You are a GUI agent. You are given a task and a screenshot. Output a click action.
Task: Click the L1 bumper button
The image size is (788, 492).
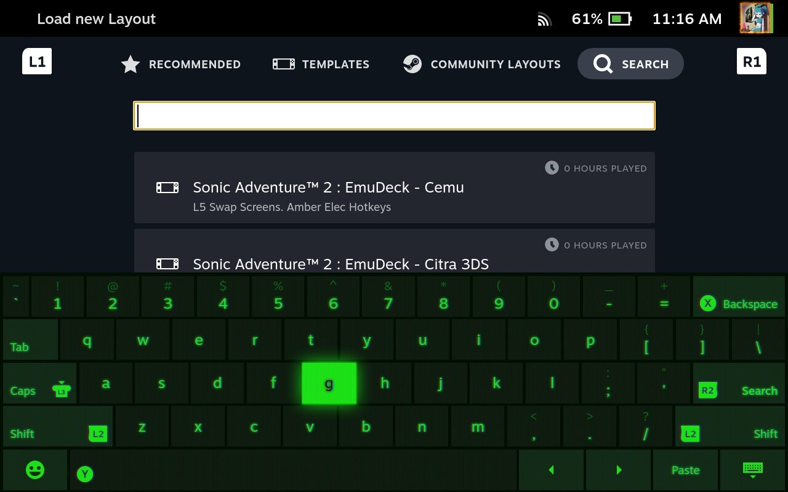tap(37, 61)
